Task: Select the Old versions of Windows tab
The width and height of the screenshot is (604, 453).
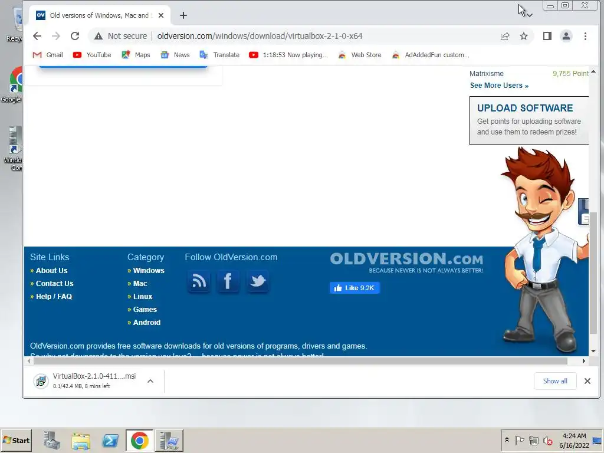Action: [x=100, y=15]
